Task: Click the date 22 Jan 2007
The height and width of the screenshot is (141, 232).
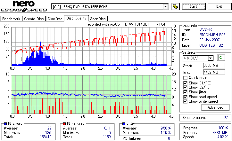Action: 210,40
